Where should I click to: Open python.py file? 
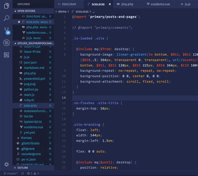tap(33, 89)
